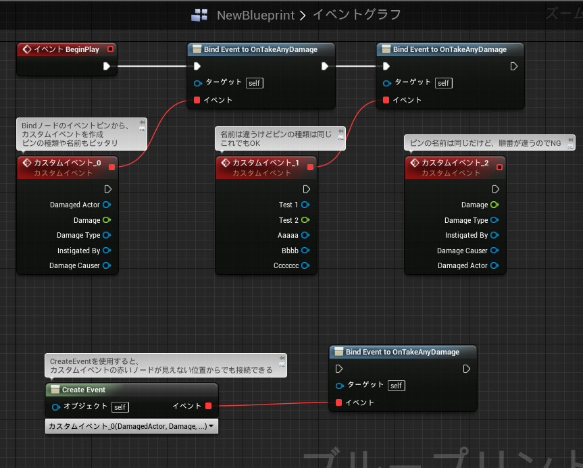Select Create Event node title

tap(84, 390)
